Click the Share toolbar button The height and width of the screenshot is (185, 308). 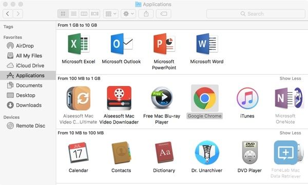(x=146, y=14)
